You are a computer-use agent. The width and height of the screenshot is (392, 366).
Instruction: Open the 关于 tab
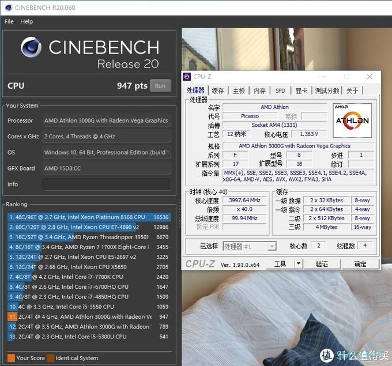tap(352, 90)
